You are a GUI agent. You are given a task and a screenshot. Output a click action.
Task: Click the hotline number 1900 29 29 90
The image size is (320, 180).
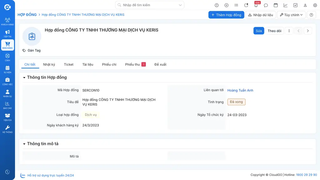click(306, 175)
